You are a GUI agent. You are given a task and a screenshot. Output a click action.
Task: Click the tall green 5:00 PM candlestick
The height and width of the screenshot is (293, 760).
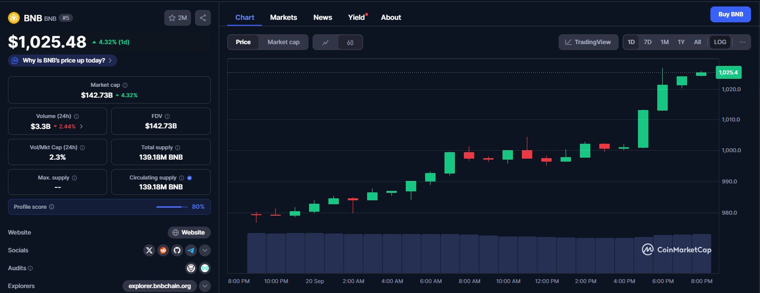tap(643, 129)
